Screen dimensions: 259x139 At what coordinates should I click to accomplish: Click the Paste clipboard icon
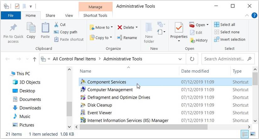pyautogui.click(x=45, y=28)
